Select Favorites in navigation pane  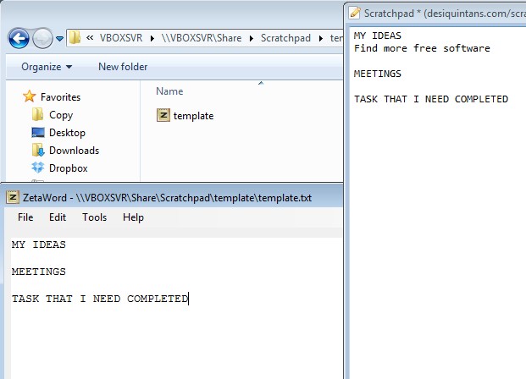[x=60, y=97]
